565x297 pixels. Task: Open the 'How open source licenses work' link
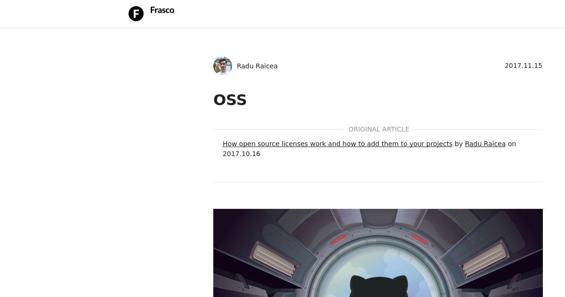tap(338, 144)
